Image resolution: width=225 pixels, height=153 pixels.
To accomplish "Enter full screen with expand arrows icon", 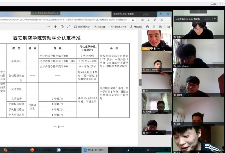I will click(69, 27).
